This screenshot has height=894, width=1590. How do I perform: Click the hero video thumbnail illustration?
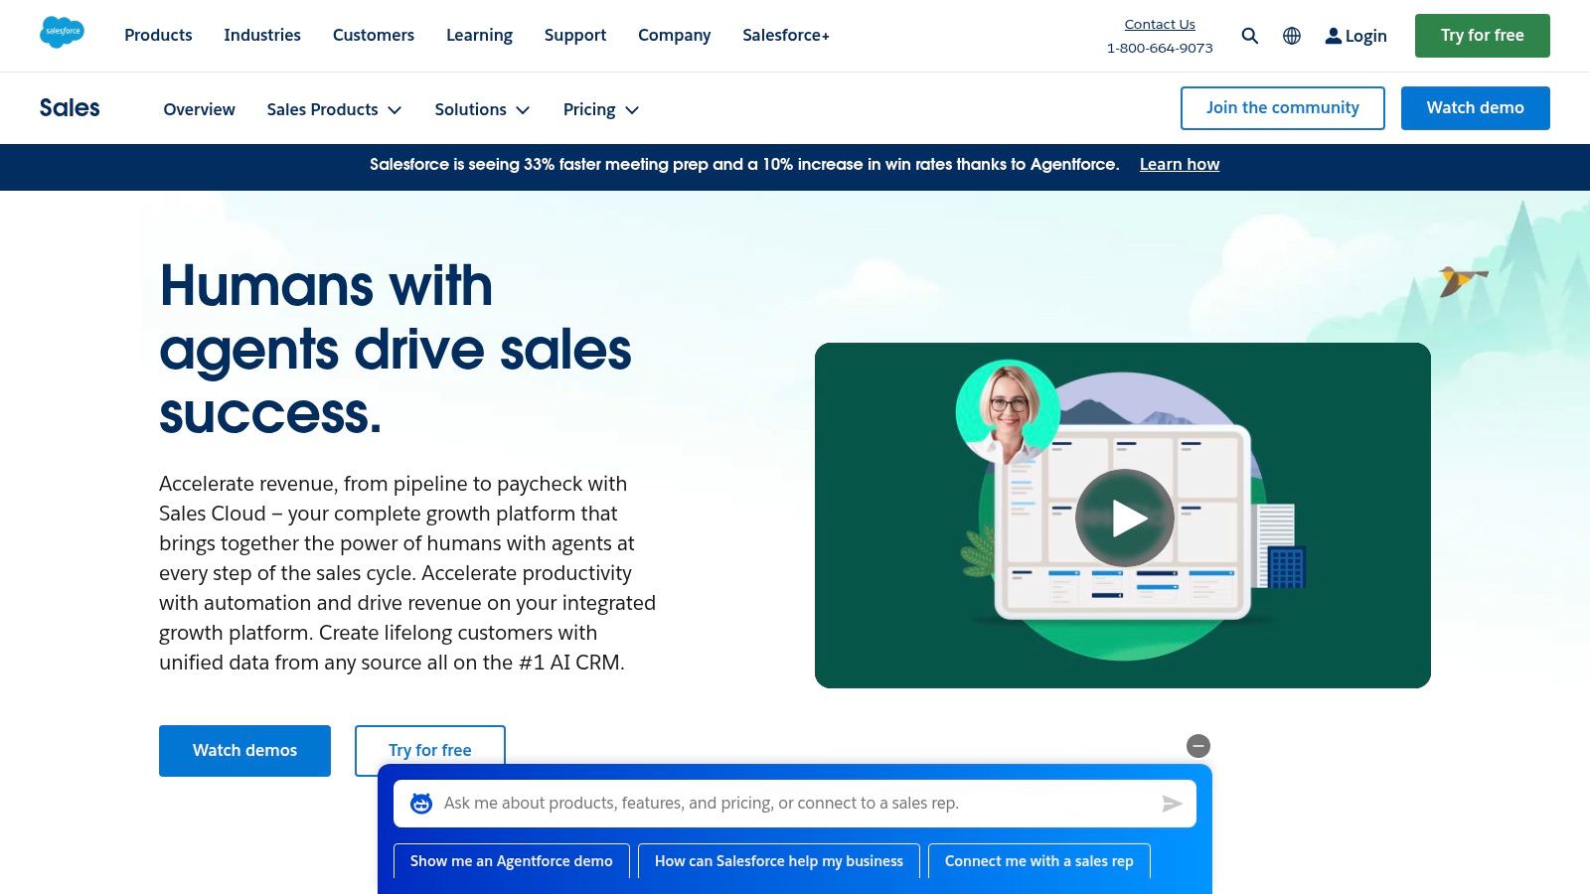[x=1123, y=516]
